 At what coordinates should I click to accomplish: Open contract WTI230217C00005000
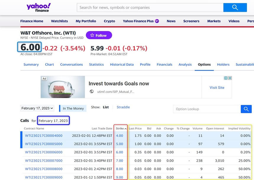(43, 144)
